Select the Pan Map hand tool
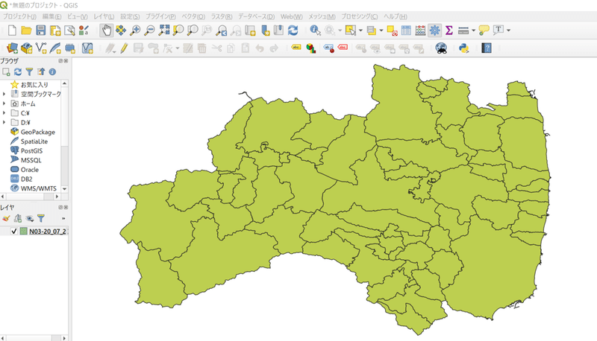Image resolution: width=597 pixels, height=341 pixels. point(107,31)
